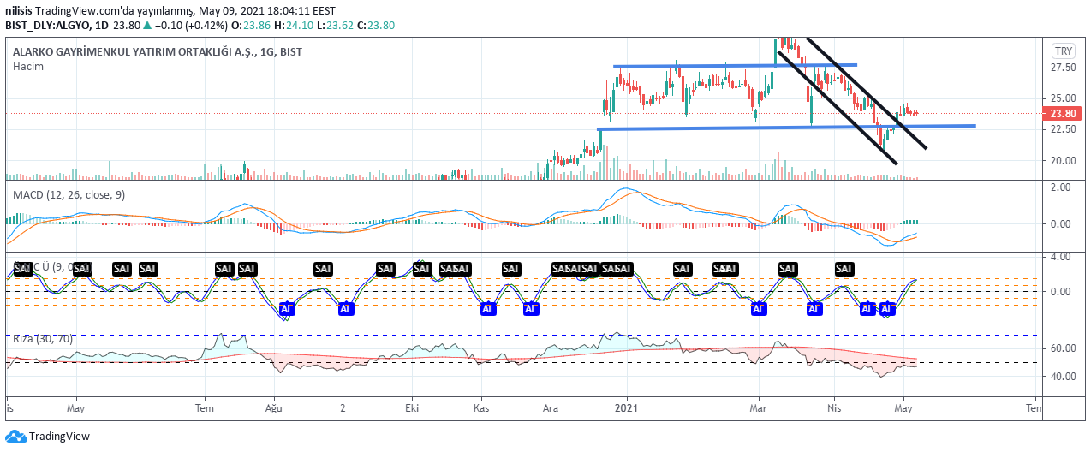This screenshot has height=452, width=1091.
Task: Select the upper blue horizontal resistance line
Action: click(735, 66)
